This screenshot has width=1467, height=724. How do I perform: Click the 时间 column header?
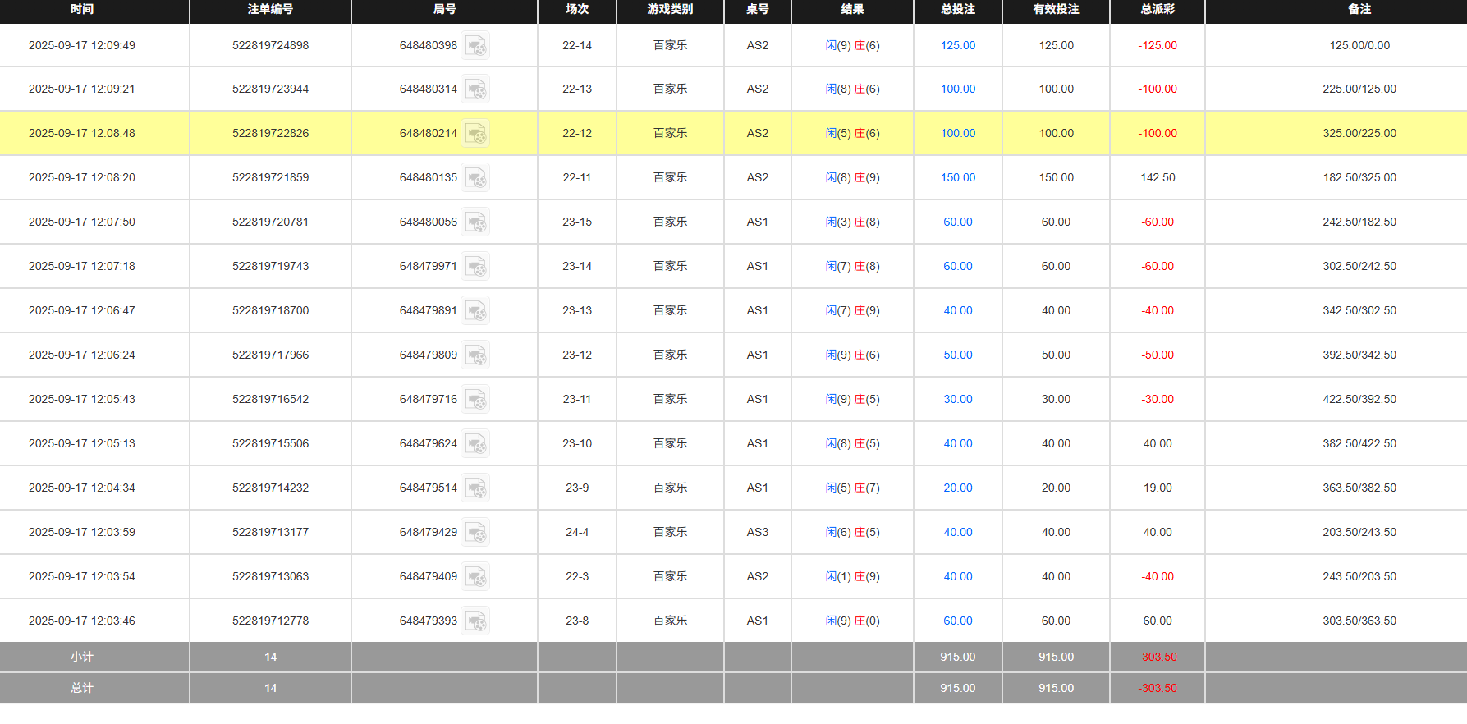click(82, 9)
